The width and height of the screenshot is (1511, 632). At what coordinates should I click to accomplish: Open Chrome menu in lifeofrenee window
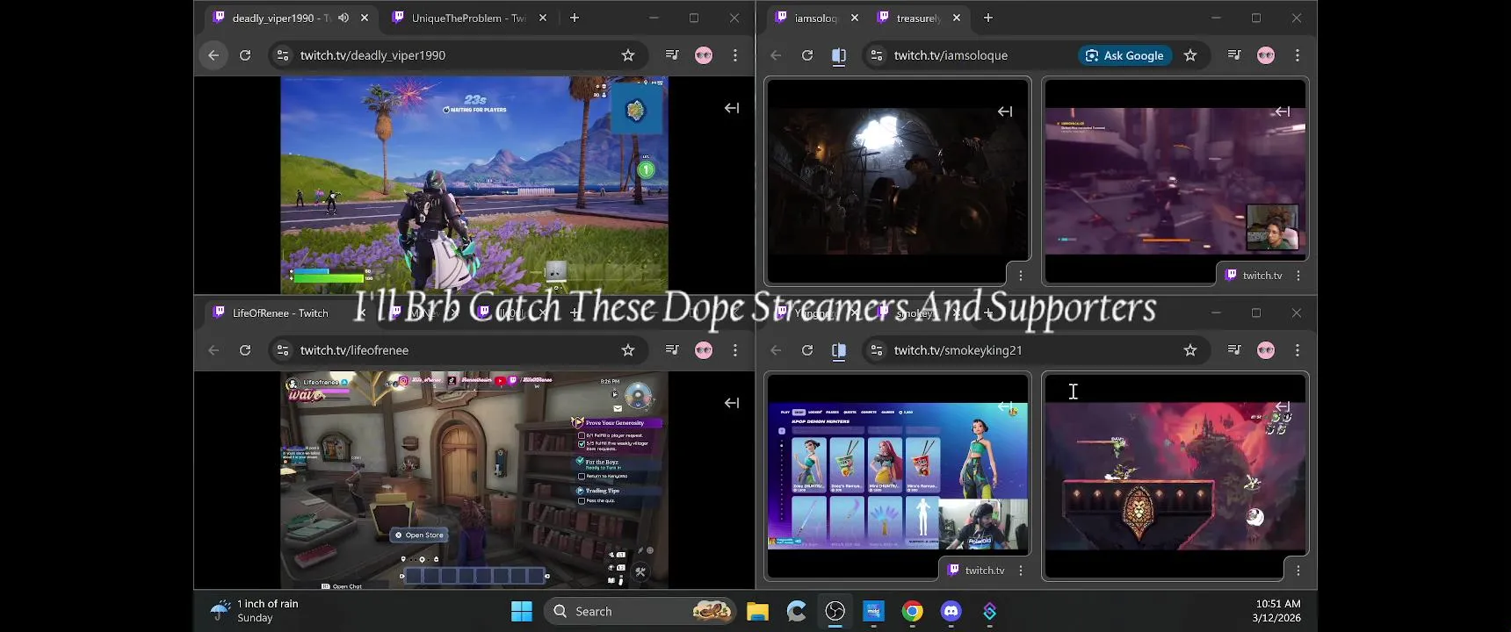coord(735,350)
